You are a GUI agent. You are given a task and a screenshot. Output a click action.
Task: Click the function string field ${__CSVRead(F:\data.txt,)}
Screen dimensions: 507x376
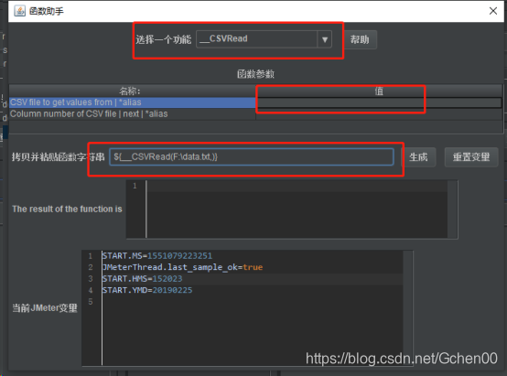[x=252, y=157]
